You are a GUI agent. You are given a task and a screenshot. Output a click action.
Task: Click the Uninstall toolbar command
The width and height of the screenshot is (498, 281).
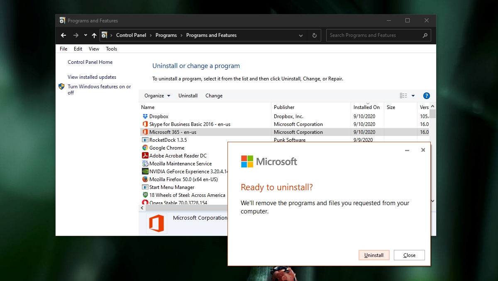188,96
